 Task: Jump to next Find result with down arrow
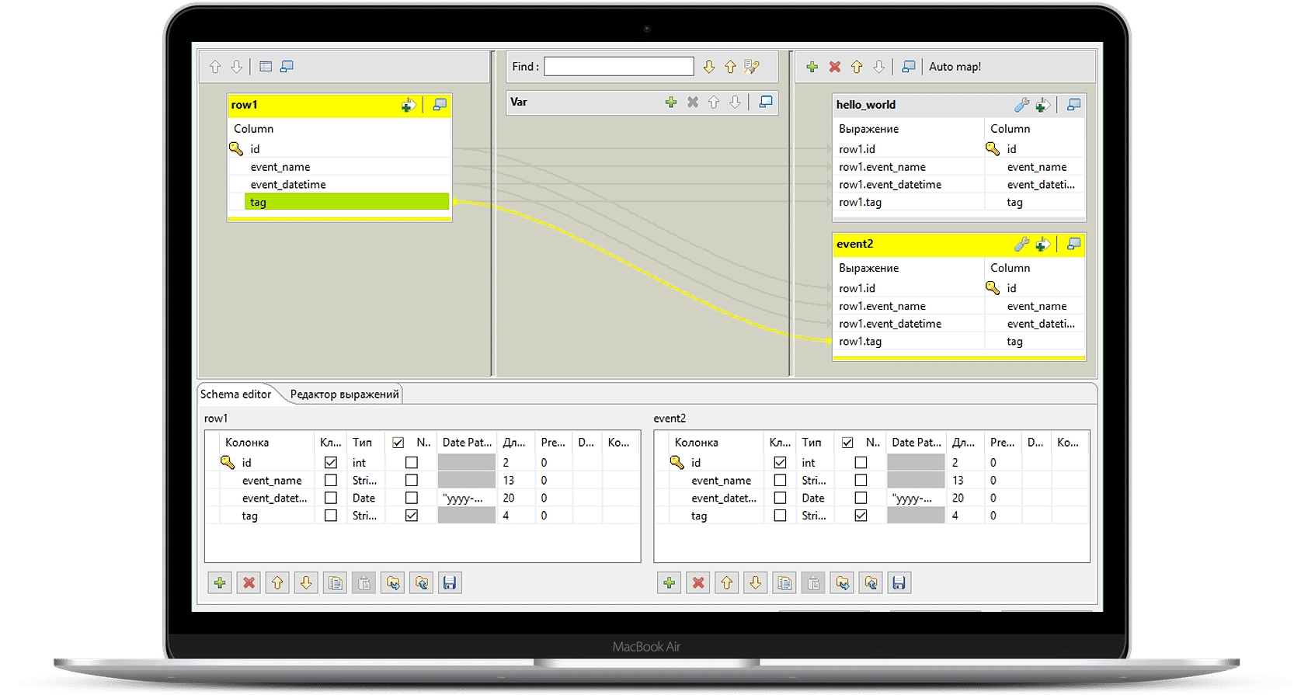tap(708, 67)
